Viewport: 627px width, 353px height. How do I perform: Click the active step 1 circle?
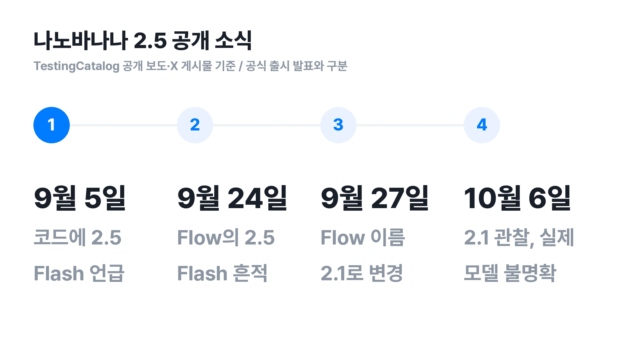tap(51, 125)
